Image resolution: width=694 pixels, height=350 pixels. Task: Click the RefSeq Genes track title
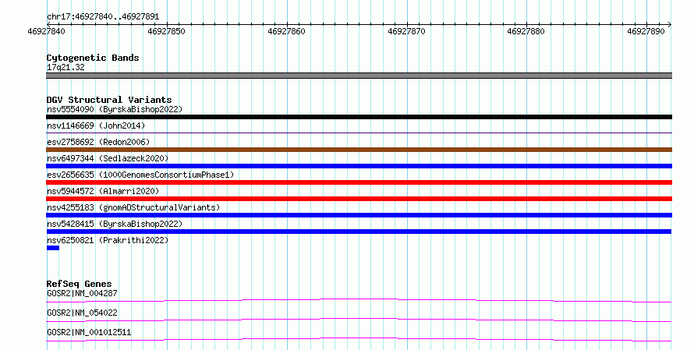(x=80, y=284)
